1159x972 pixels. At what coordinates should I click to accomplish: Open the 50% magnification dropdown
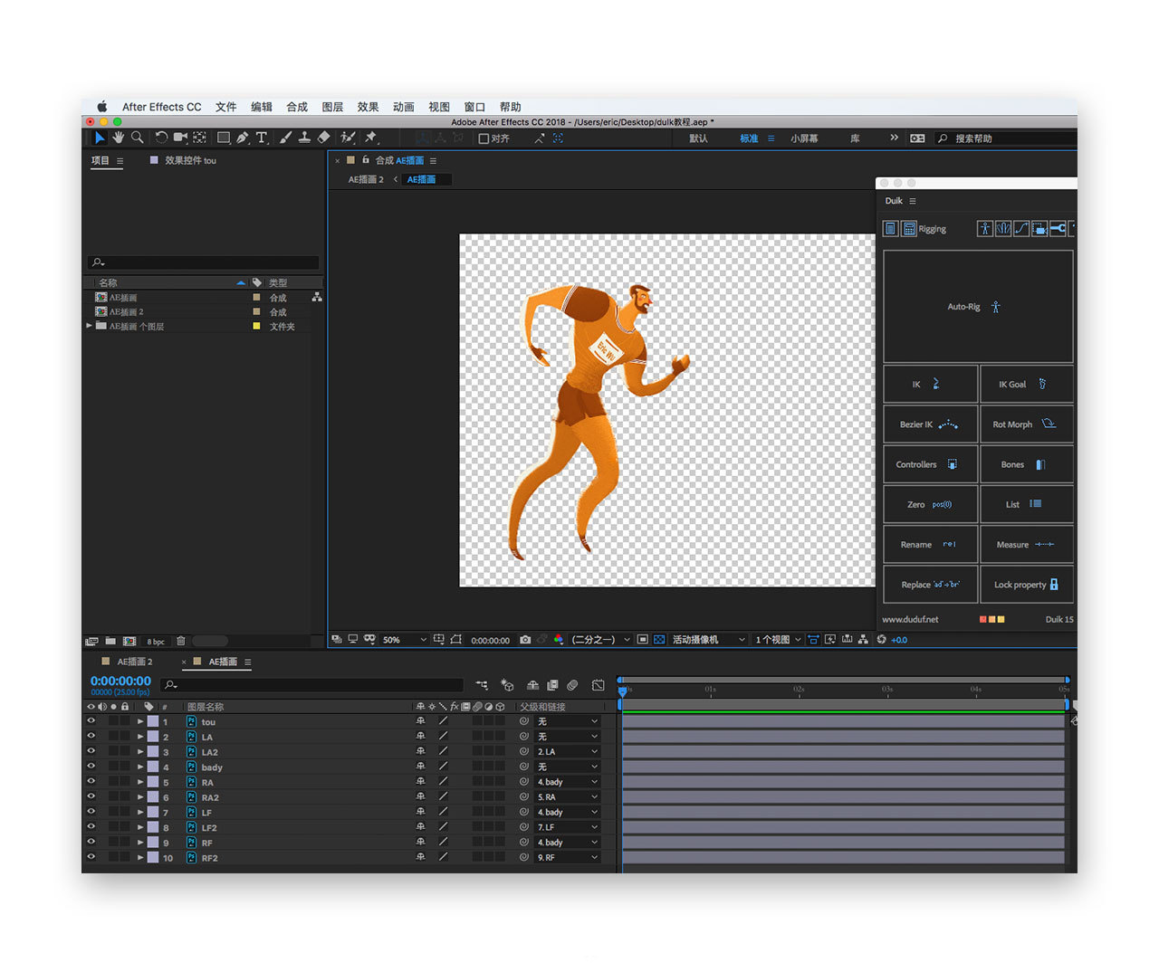(x=404, y=640)
